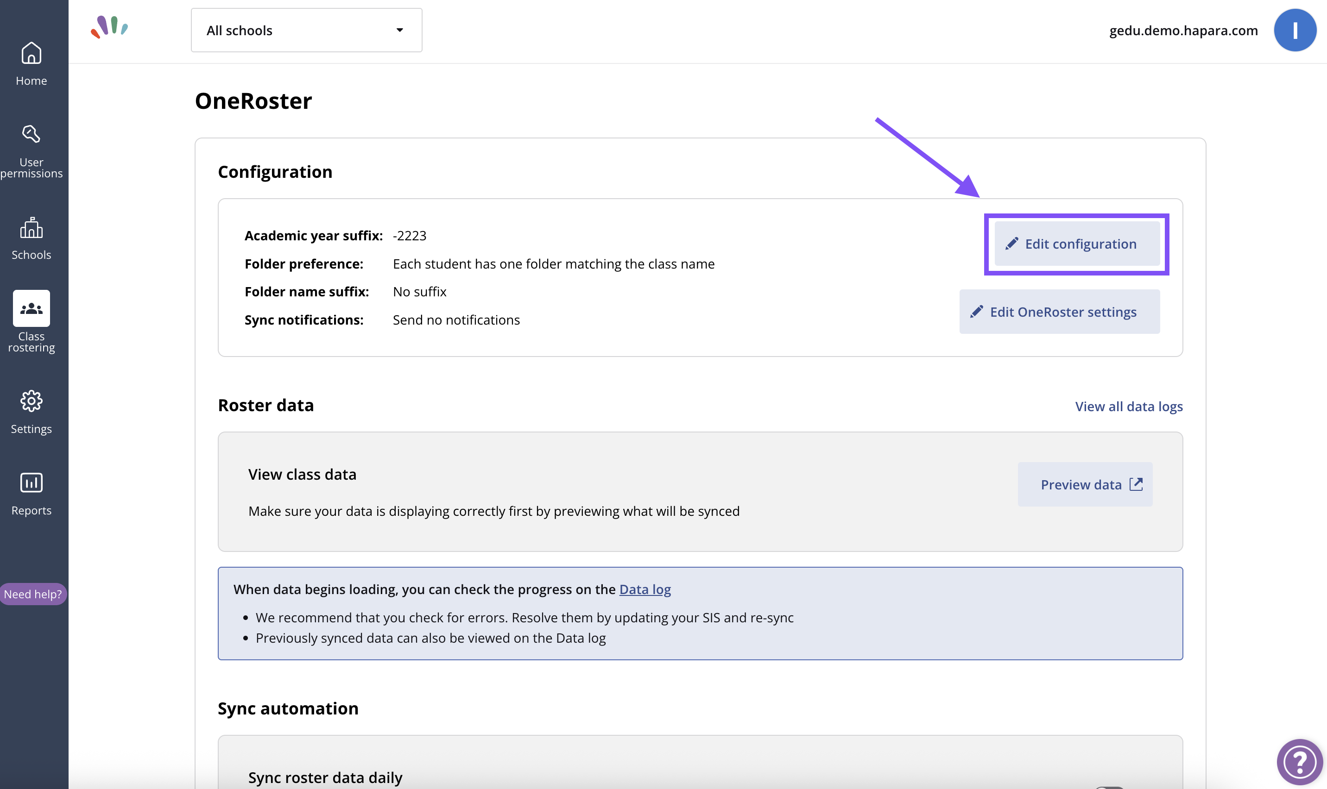Click the external link icon on Preview data
Viewport: 1327px width, 789px height.
click(x=1136, y=484)
